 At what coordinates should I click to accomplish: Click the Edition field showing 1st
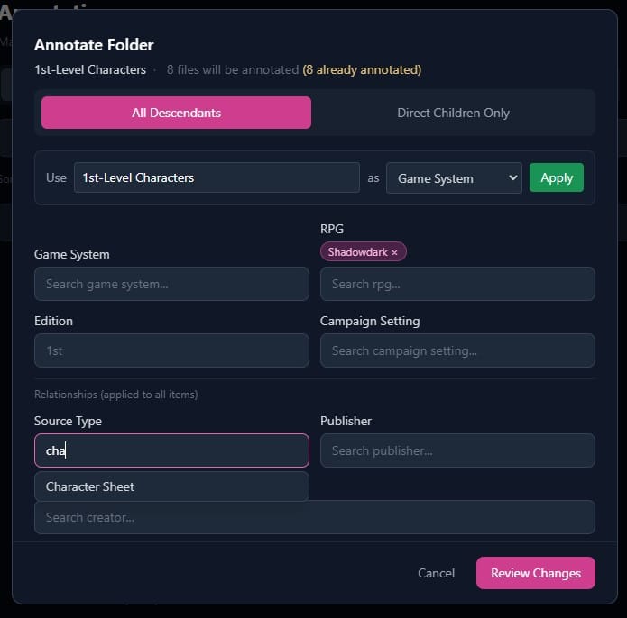[171, 350]
